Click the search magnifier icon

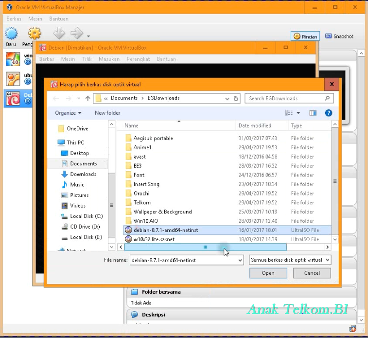pyautogui.click(x=327, y=98)
